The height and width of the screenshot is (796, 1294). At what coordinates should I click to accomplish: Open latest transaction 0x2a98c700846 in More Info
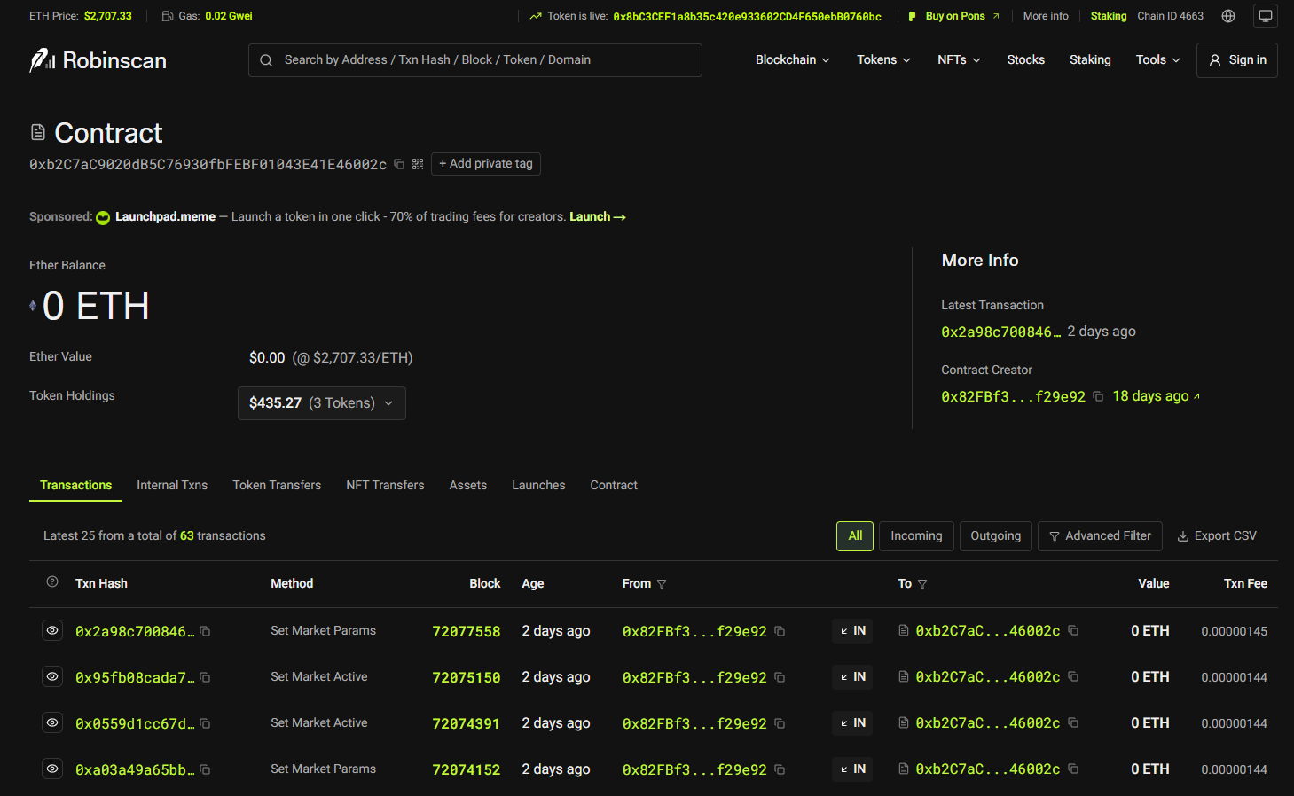coord(1001,332)
